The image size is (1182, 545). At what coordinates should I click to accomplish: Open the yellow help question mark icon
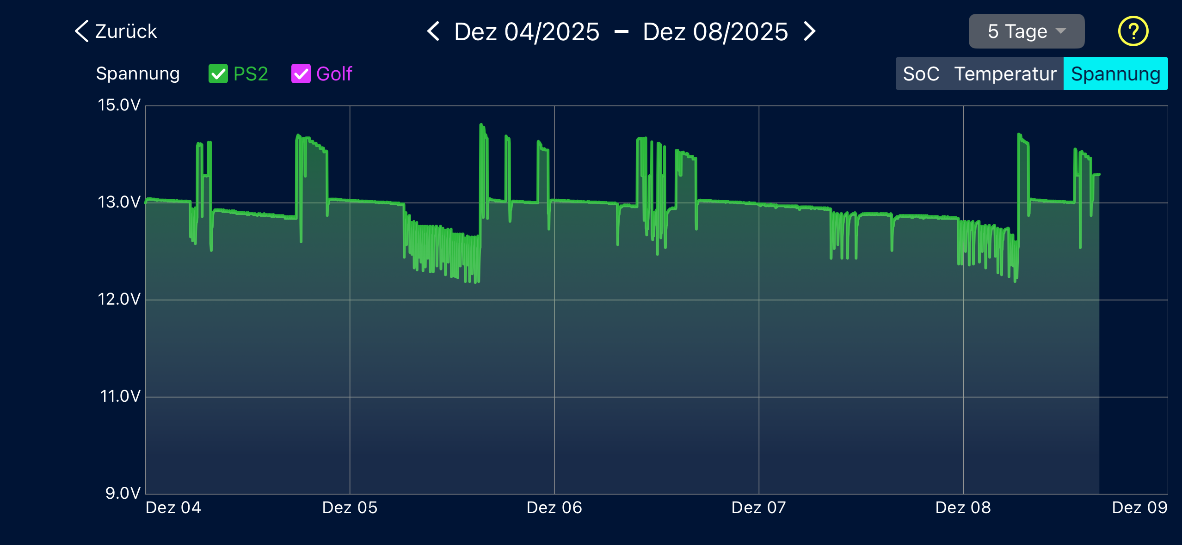coord(1133,31)
